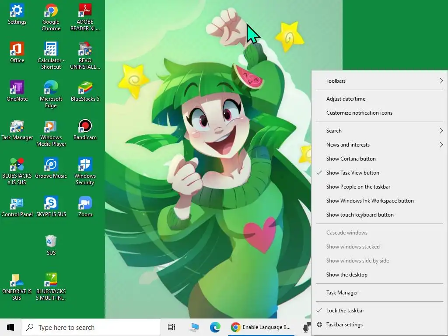Uncheck Show Task View button
Screen dimensions: 448x336
click(379, 172)
